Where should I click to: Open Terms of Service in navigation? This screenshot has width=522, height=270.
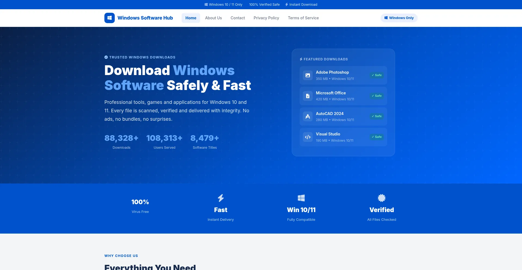pyautogui.click(x=303, y=18)
